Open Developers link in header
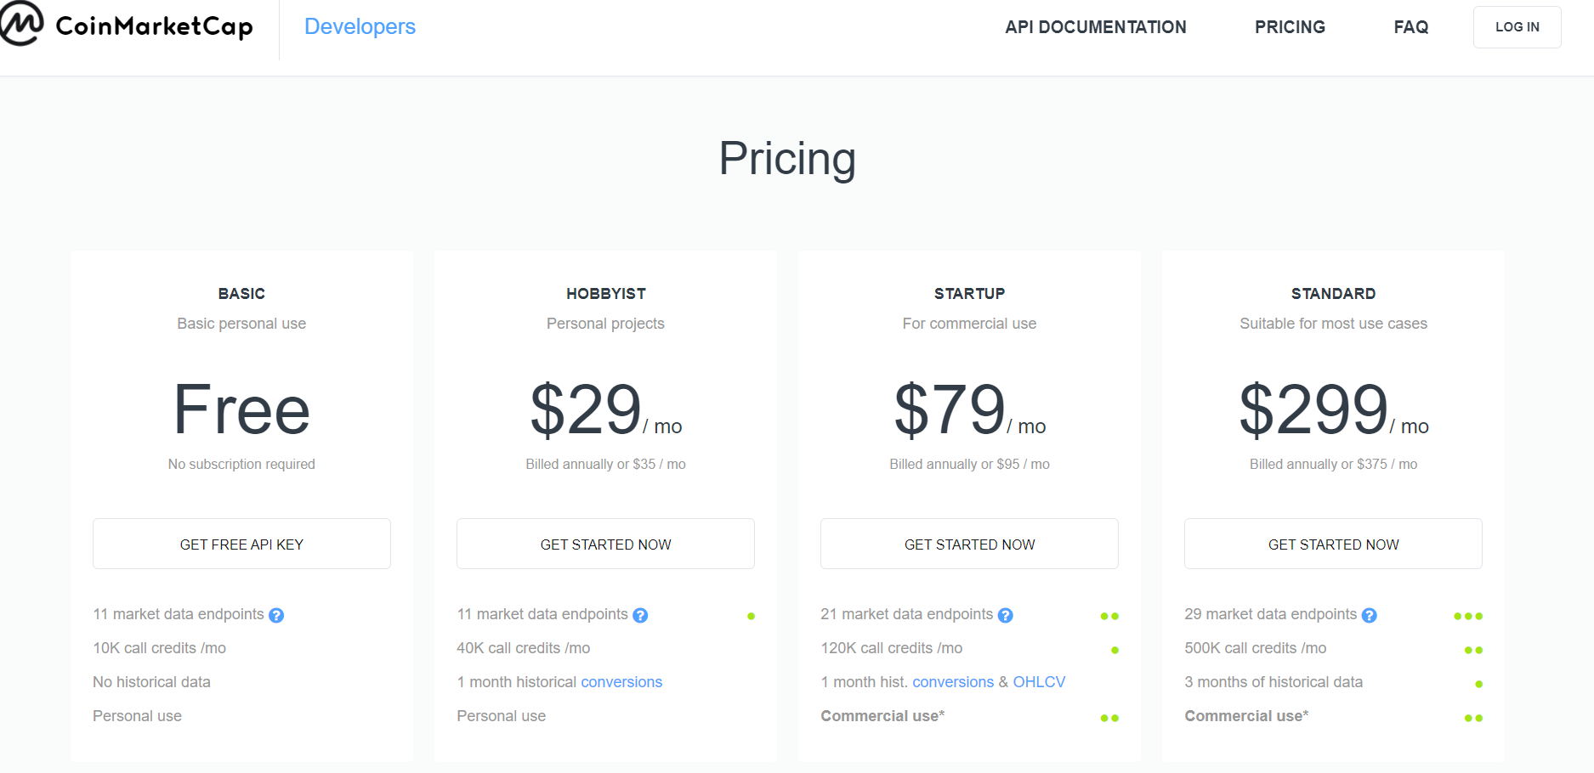This screenshot has height=773, width=1594. (360, 26)
